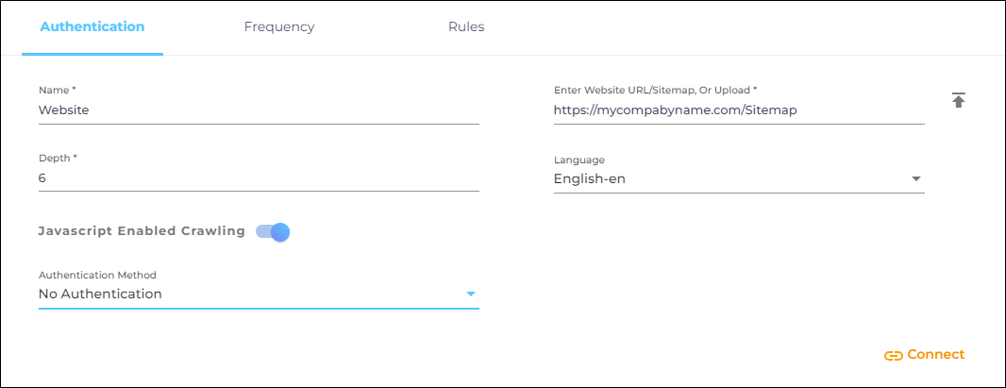Open the Authentication Method dropdown arrow
The width and height of the screenshot is (1006, 388).
[x=470, y=295]
